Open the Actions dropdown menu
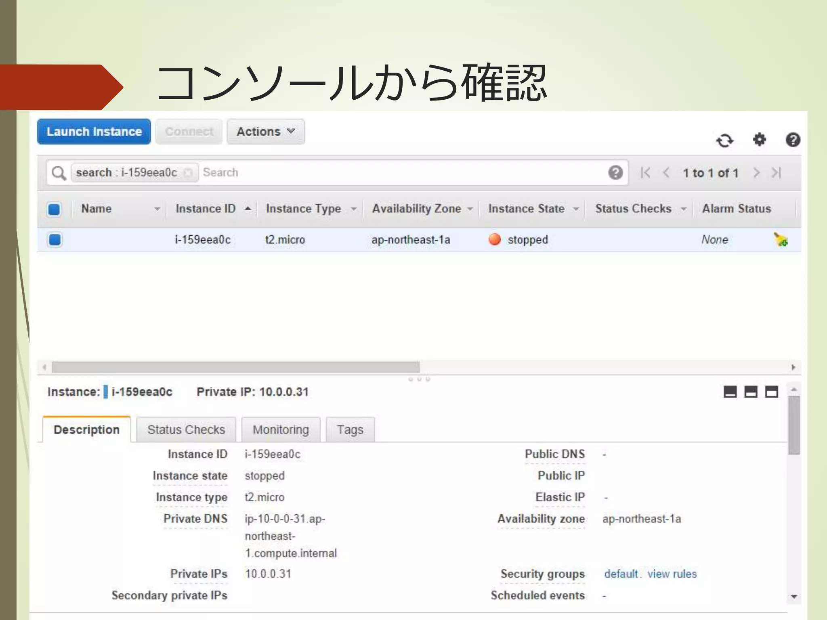 pyautogui.click(x=266, y=132)
